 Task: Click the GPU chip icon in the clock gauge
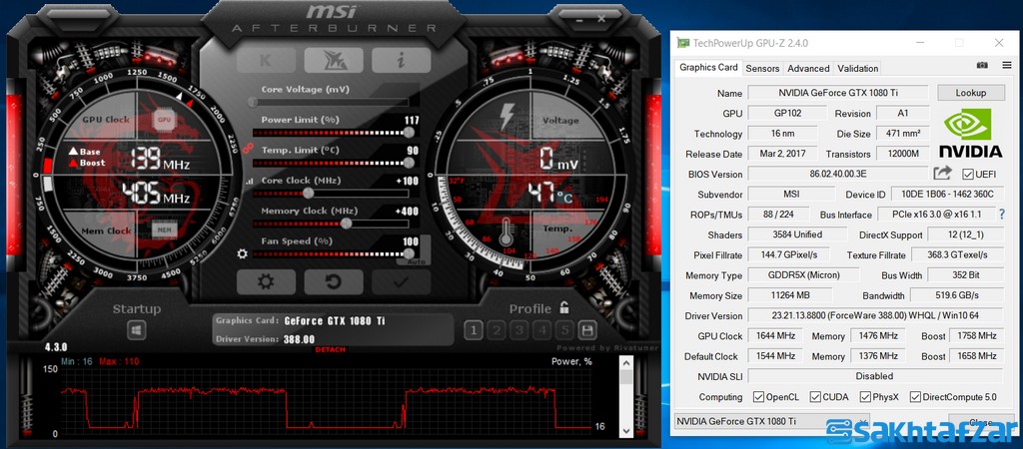coord(164,120)
